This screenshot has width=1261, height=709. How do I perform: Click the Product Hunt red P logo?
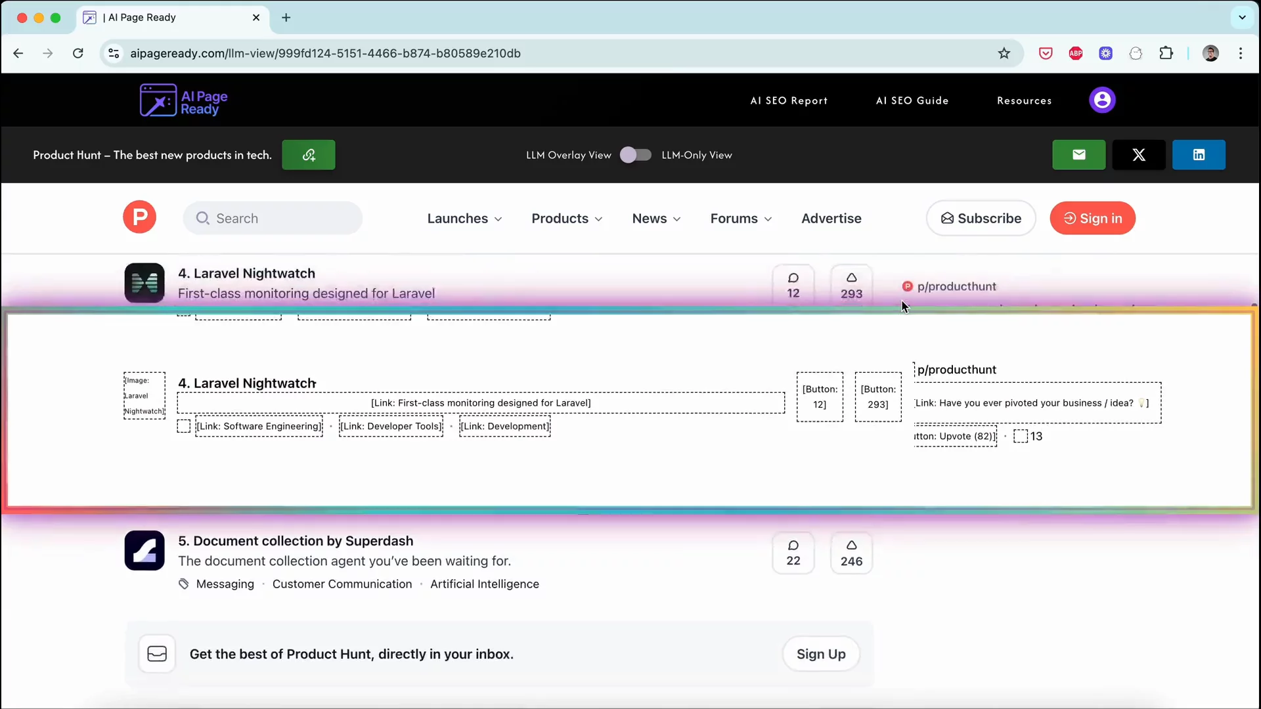(x=139, y=217)
